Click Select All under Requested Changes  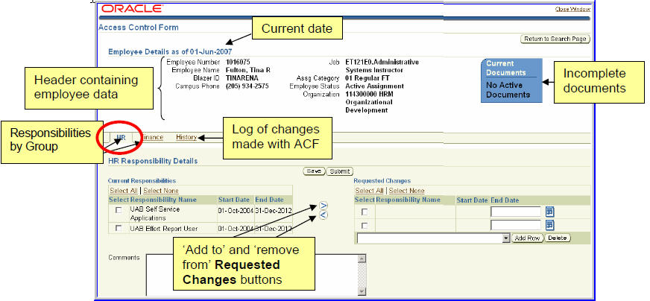click(370, 191)
